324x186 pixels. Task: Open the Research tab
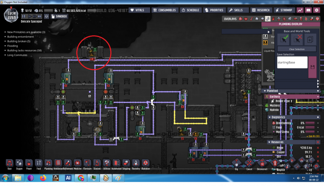[x=261, y=10]
